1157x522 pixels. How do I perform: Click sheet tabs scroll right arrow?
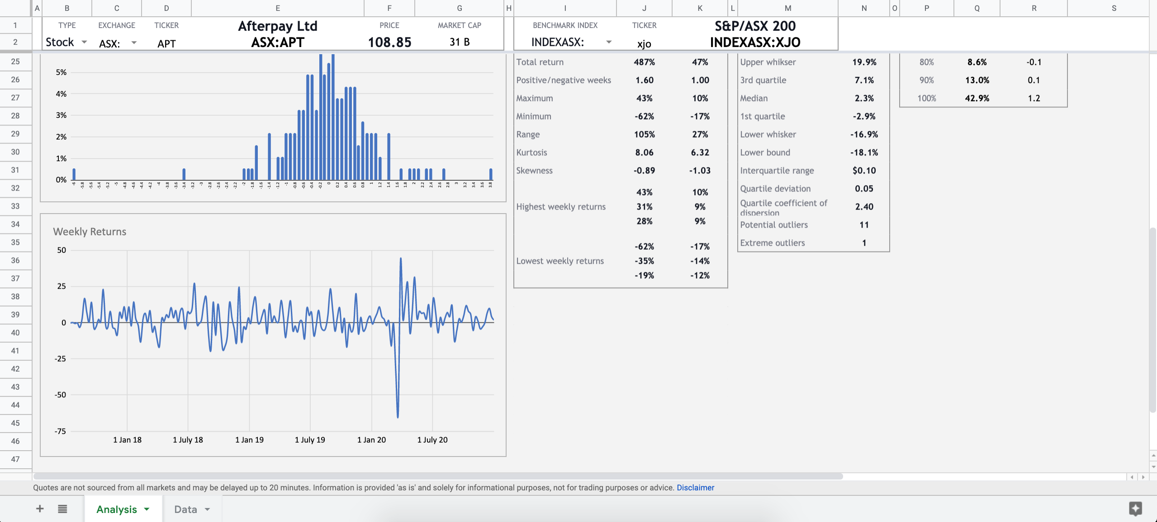pyautogui.click(x=1143, y=477)
